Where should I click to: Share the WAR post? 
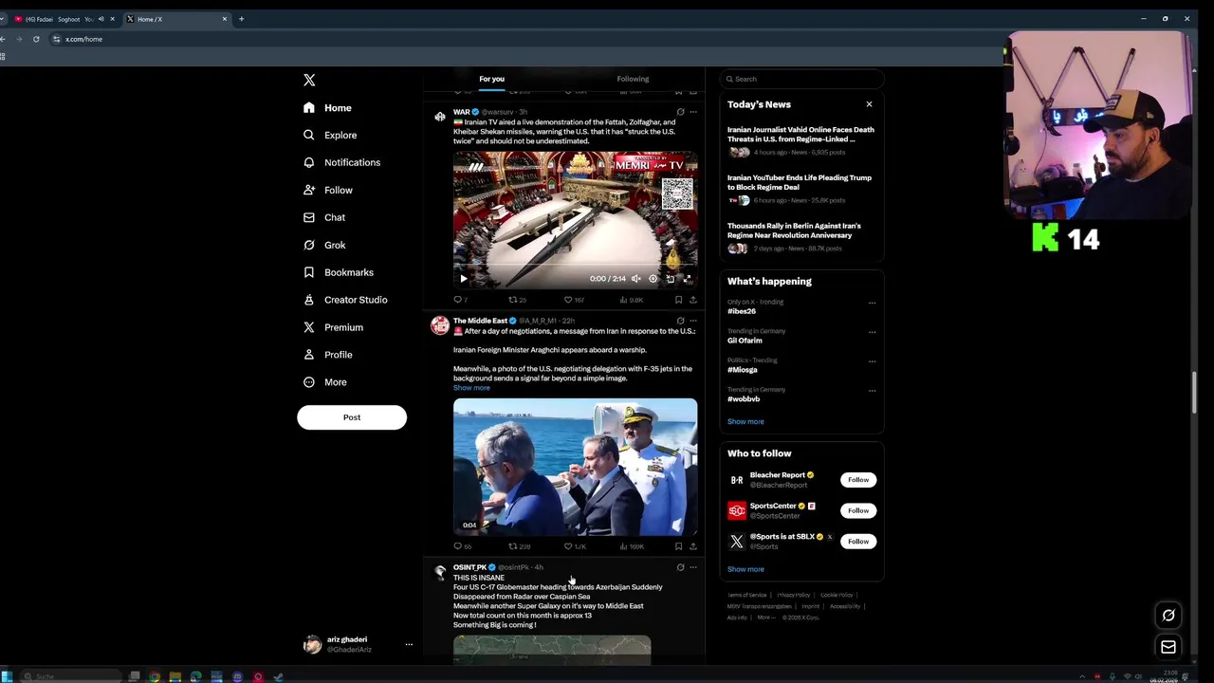coord(693,300)
